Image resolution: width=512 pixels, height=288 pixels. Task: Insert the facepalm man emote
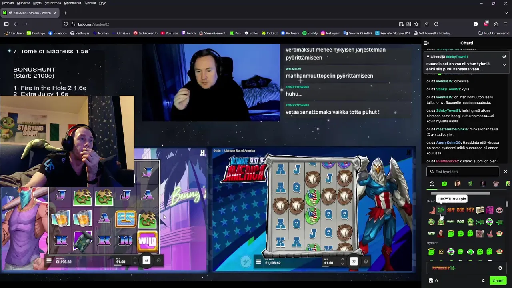(x=480, y=234)
